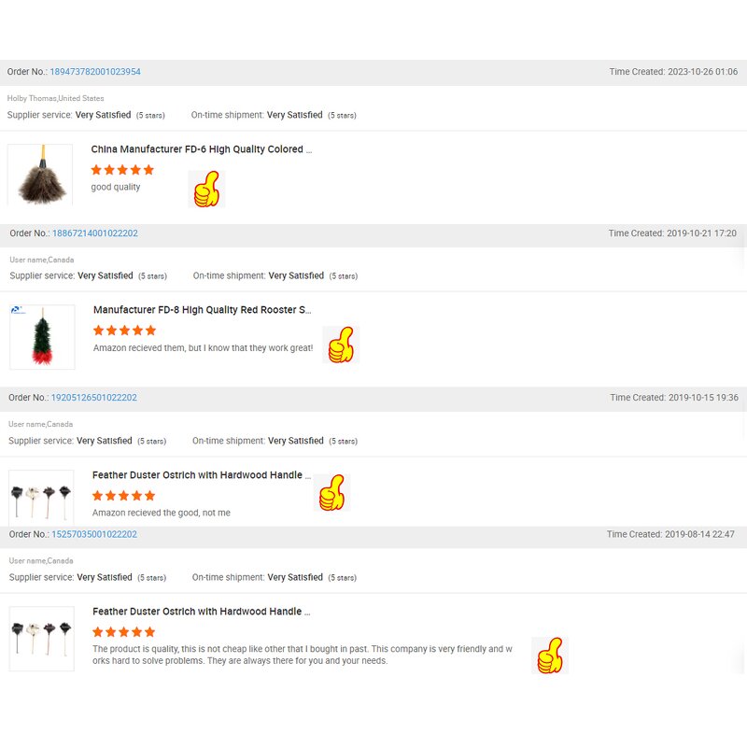Viewport: 747px width, 747px height.
Task: Open order number 19205126501022202
Action: tap(94, 398)
